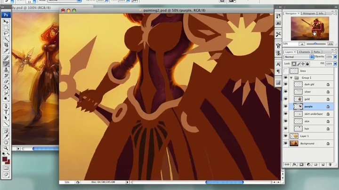Switch to the Histogram tab
This screenshot has height=190, width=339.
pyautogui.click(x=309, y=13)
